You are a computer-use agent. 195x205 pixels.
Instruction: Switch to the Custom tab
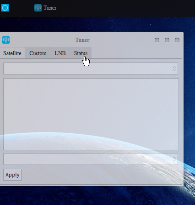tap(38, 53)
